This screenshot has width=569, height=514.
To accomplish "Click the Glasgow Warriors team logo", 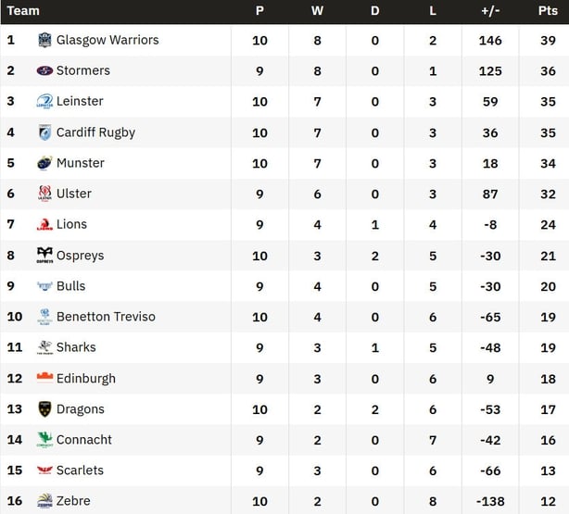I will pyautogui.click(x=44, y=40).
